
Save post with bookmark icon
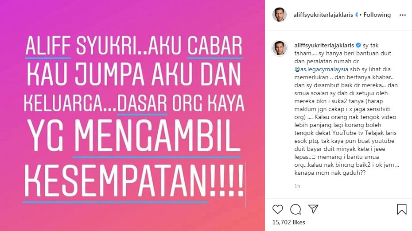[401, 209]
